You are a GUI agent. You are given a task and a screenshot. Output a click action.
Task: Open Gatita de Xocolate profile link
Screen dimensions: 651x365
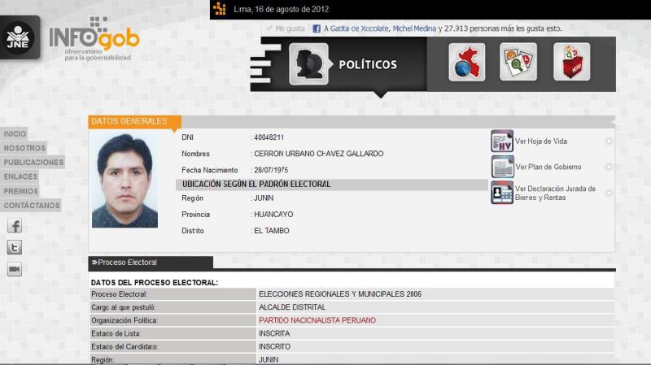click(359, 28)
